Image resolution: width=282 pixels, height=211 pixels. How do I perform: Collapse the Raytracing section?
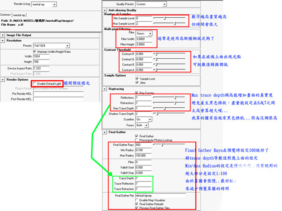105,89
